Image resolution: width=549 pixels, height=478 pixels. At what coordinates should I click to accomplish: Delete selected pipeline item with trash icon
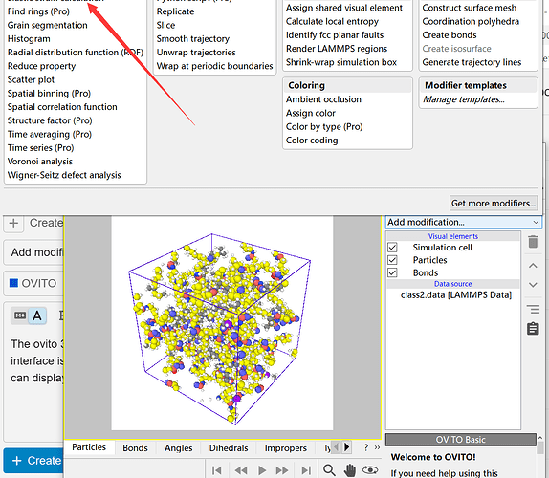[533, 242]
